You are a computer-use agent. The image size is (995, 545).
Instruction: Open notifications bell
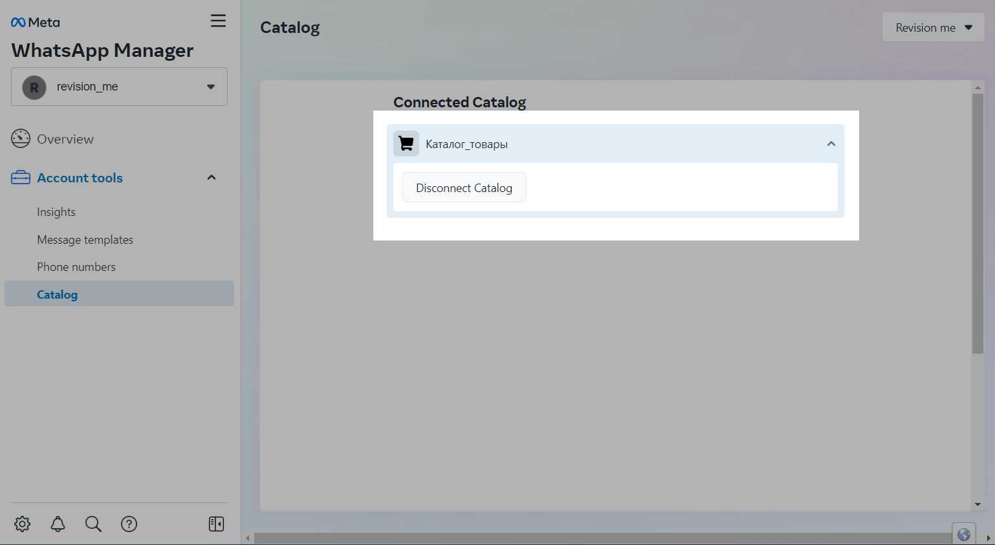[x=58, y=524]
